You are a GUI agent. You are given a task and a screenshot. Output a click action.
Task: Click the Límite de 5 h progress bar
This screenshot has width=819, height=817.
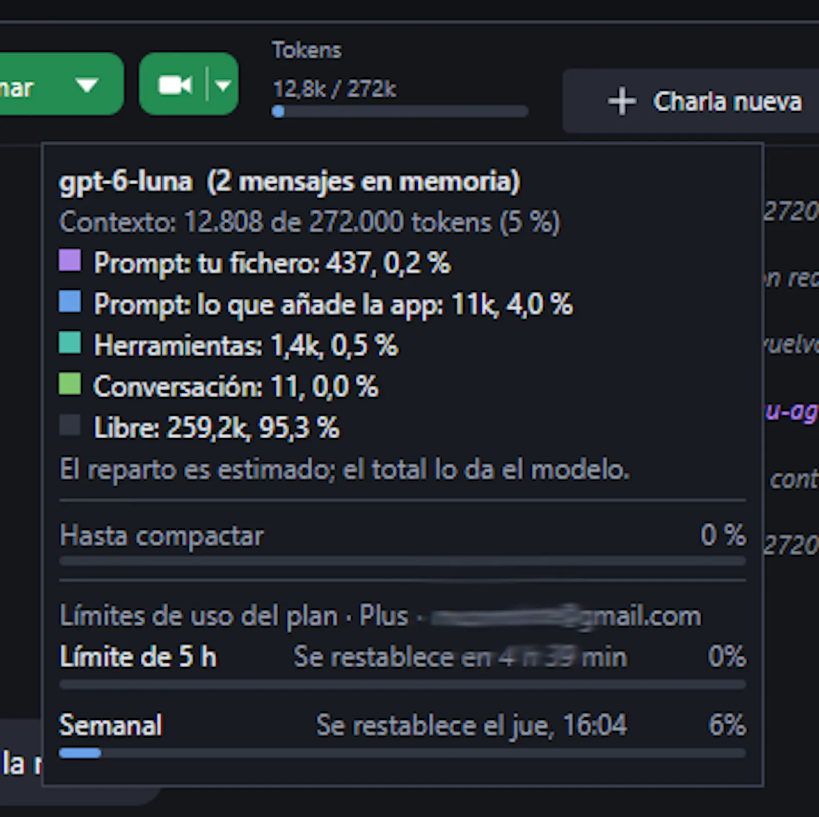(402, 684)
